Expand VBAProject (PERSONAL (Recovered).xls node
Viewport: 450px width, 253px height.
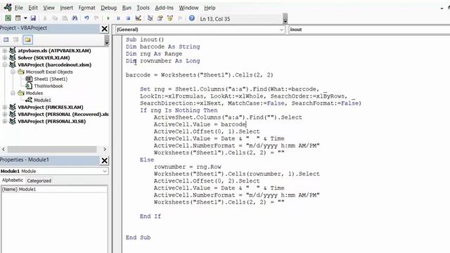coord(5,114)
